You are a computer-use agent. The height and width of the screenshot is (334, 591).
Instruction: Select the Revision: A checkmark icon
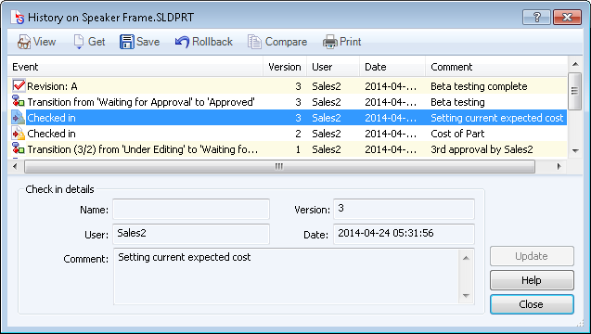[x=19, y=86]
